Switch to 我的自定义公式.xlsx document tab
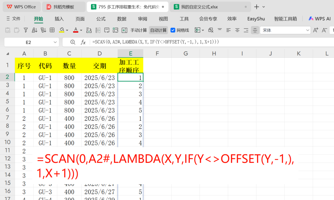 pyautogui.click(x=210, y=7)
